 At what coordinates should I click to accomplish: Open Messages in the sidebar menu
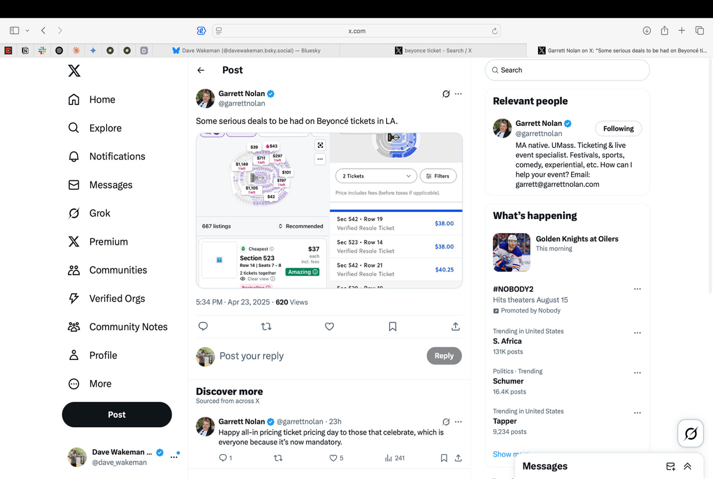pyautogui.click(x=100, y=185)
